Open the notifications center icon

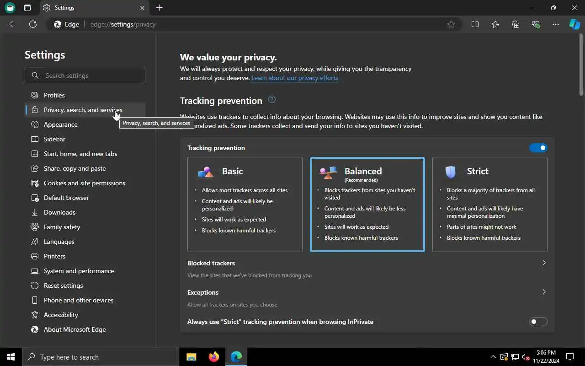click(x=570, y=357)
